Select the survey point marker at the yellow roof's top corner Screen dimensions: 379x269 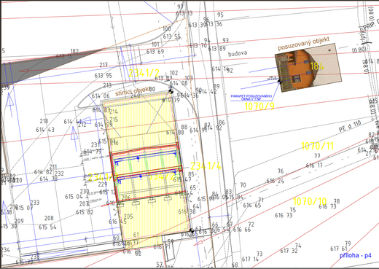click(171, 91)
